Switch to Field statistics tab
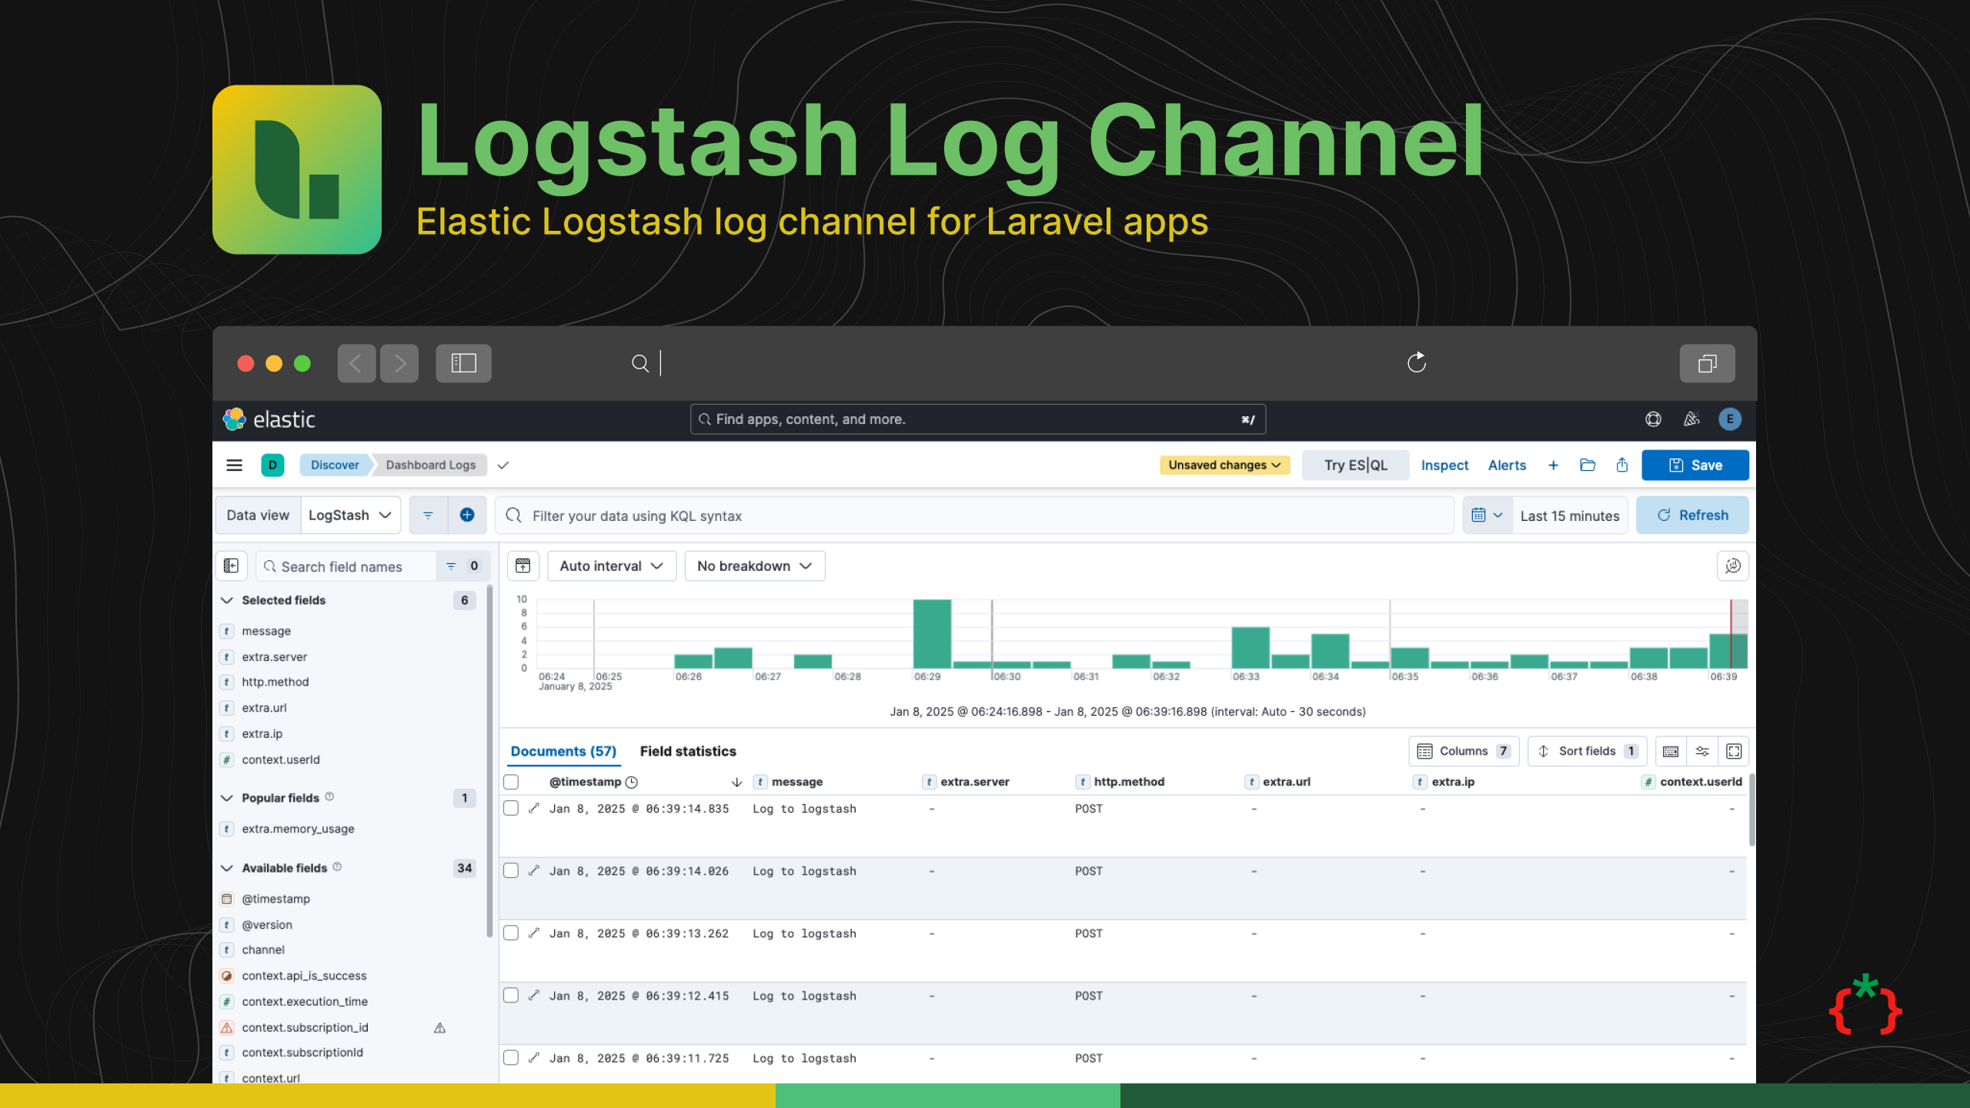The image size is (1970, 1108). tap(688, 751)
